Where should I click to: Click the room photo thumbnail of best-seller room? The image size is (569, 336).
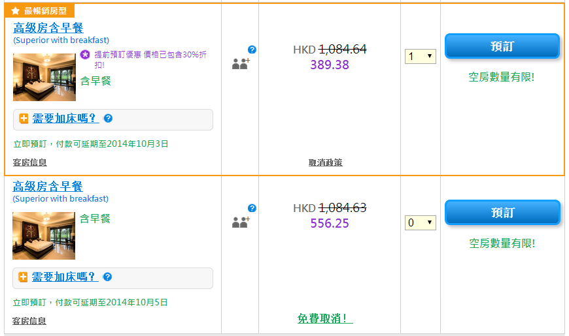coord(44,77)
